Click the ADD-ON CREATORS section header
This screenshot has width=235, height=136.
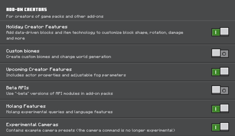(x=27, y=9)
